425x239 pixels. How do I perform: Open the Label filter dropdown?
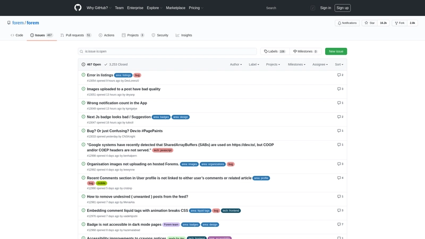[x=254, y=64]
